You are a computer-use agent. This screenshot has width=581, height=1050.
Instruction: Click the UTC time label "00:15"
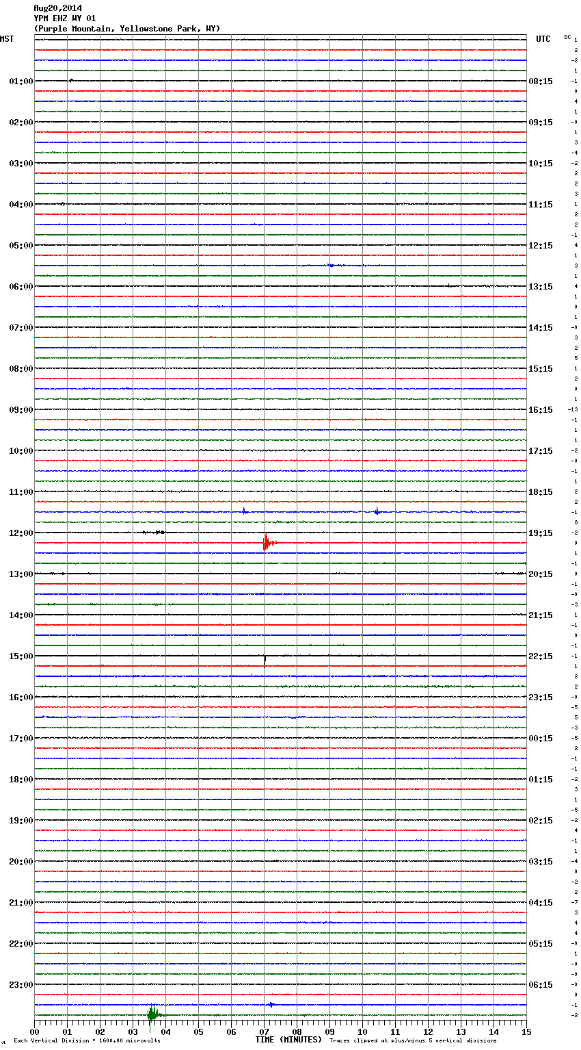pyautogui.click(x=541, y=739)
